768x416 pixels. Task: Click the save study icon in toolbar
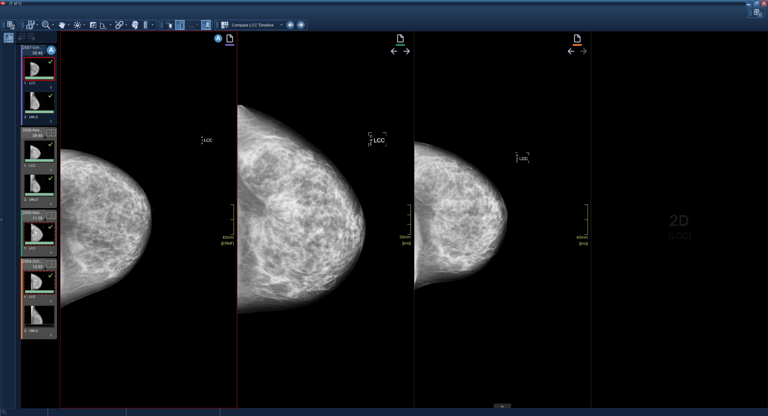[11, 25]
